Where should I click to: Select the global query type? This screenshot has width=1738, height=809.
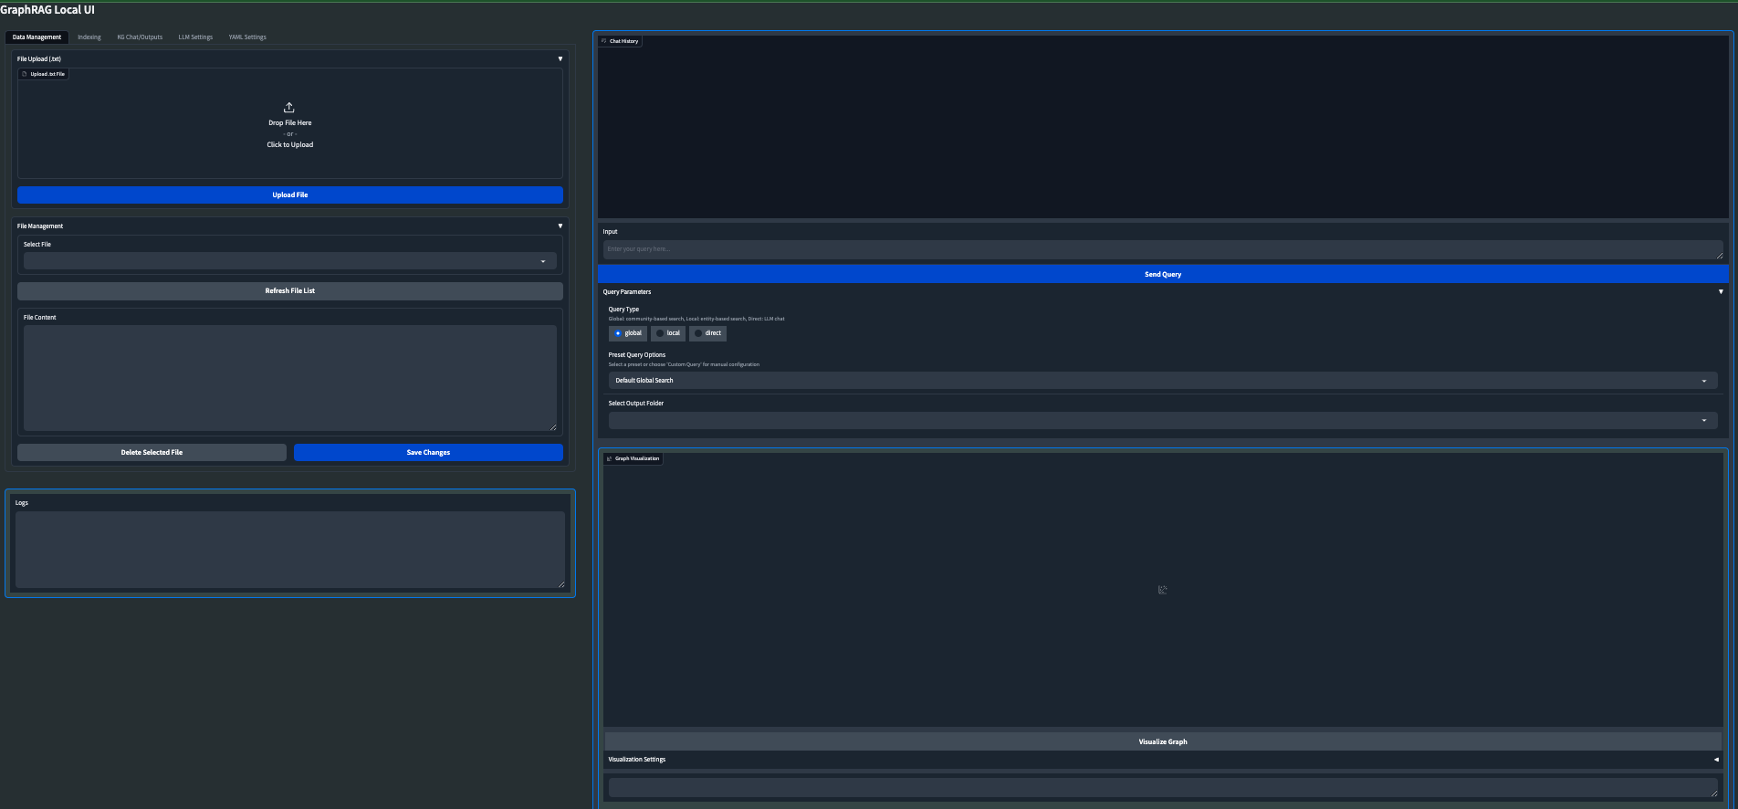[618, 333]
